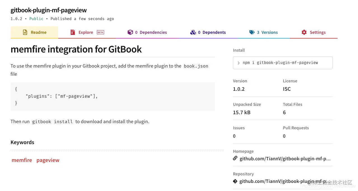
Task: Open the memfire keyword link
Action: click(x=22, y=160)
